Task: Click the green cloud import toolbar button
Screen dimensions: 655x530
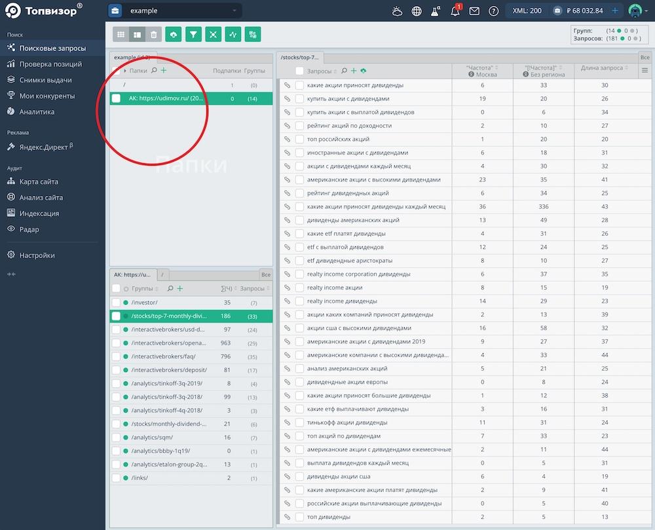Action: 174,34
